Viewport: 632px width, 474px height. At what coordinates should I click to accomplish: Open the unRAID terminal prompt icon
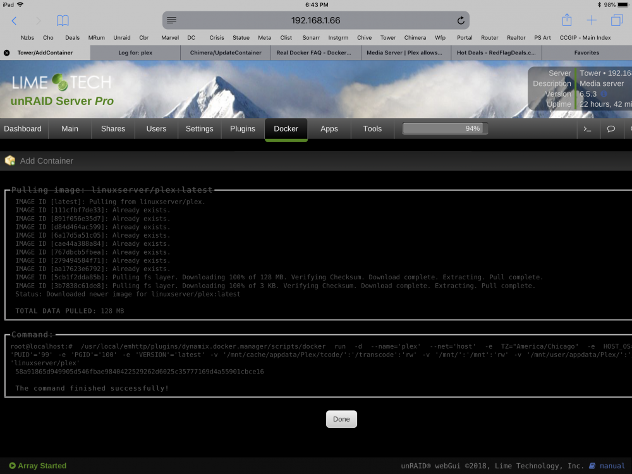click(x=587, y=129)
